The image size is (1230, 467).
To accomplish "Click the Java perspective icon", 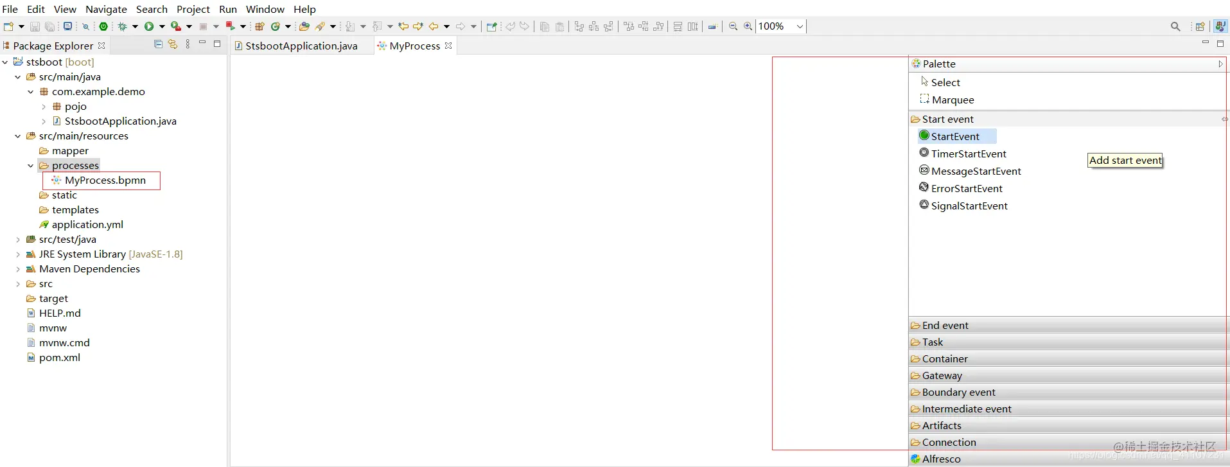I will [x=1220, y=26].
